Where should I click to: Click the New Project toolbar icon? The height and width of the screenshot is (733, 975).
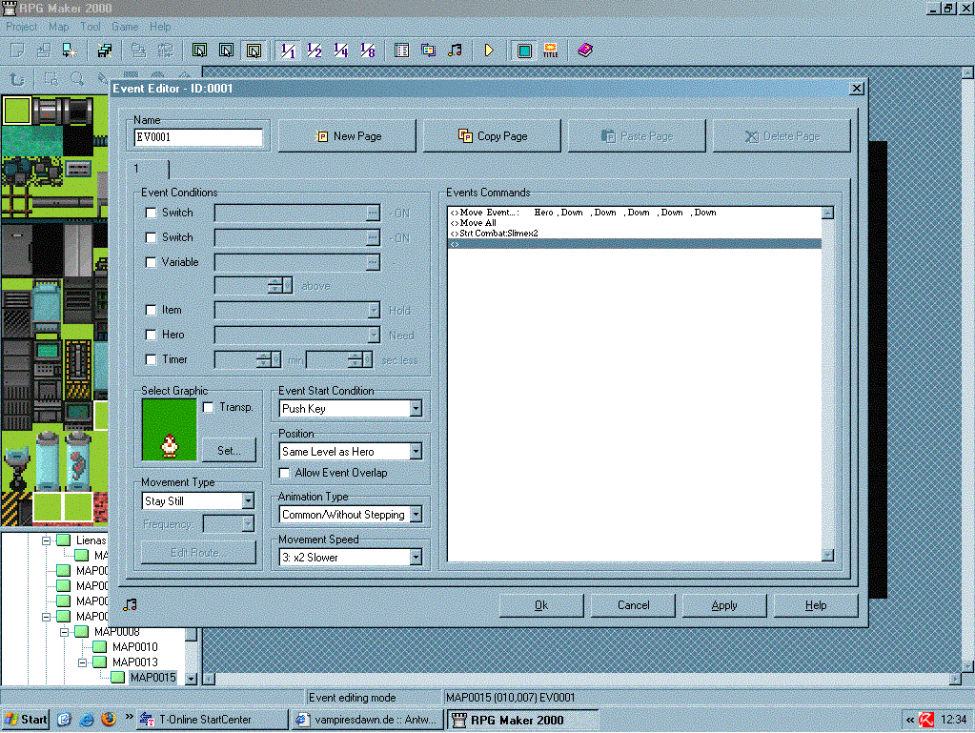tap(17, 51)
